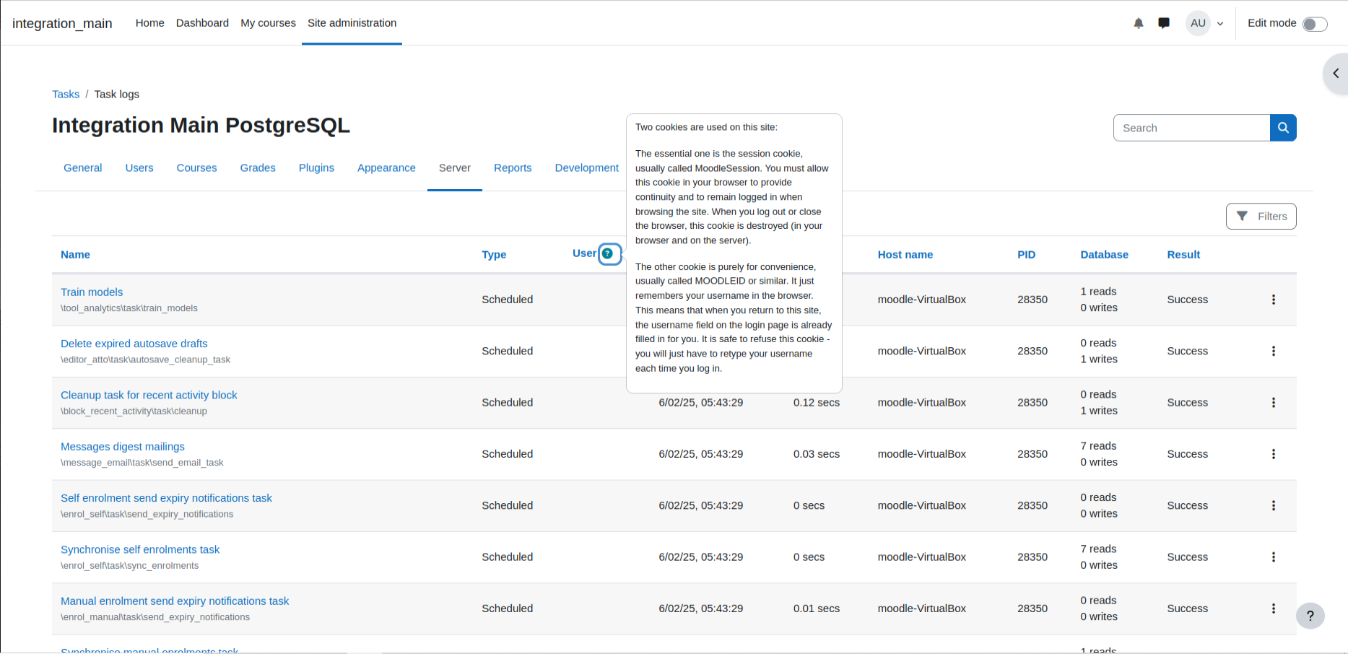1348x654 pixels.
Task: Click the integration_main site name
Action: point(62,23)
